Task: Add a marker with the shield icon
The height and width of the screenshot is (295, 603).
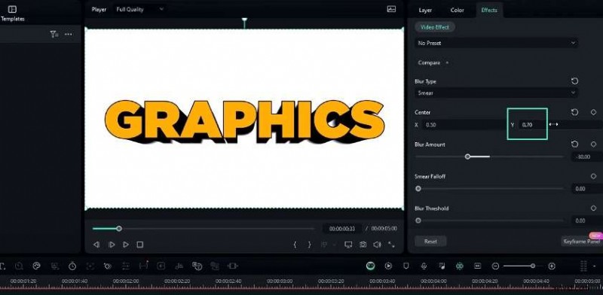Action: click(406, 266)
